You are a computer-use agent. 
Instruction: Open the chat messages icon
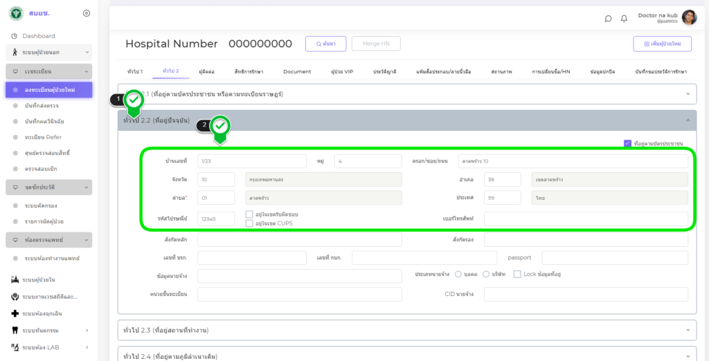pyautogui.click(x=608, y=19)
